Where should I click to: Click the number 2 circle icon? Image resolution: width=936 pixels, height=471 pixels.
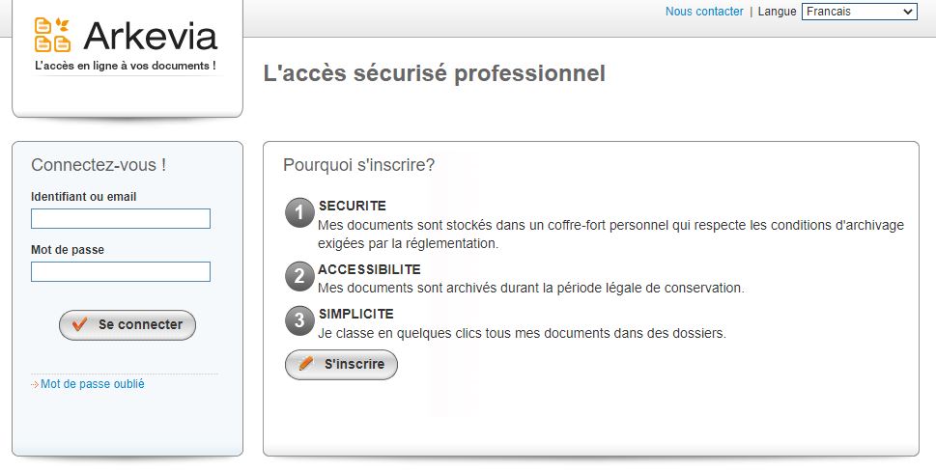(x=299, y=276)
